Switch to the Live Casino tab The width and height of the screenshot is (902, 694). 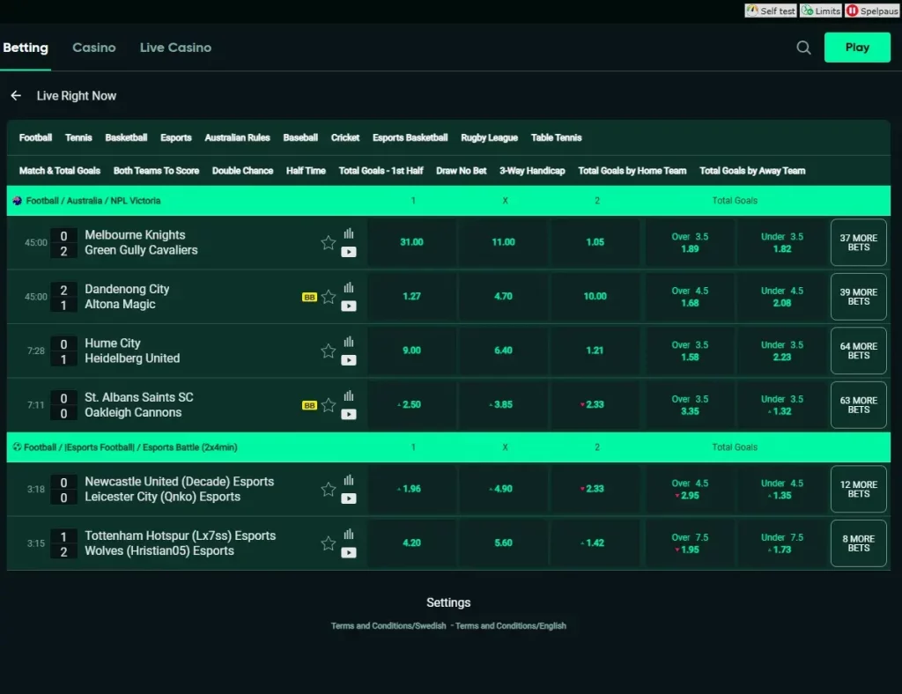(x=175, y=48)
